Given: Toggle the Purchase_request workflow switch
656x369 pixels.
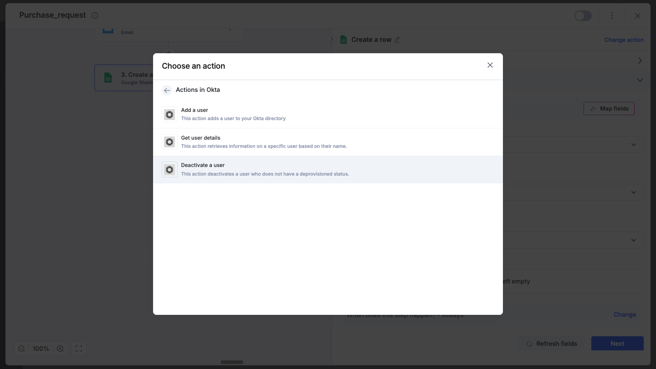Looking at the screenshot, I should [583, 16].
